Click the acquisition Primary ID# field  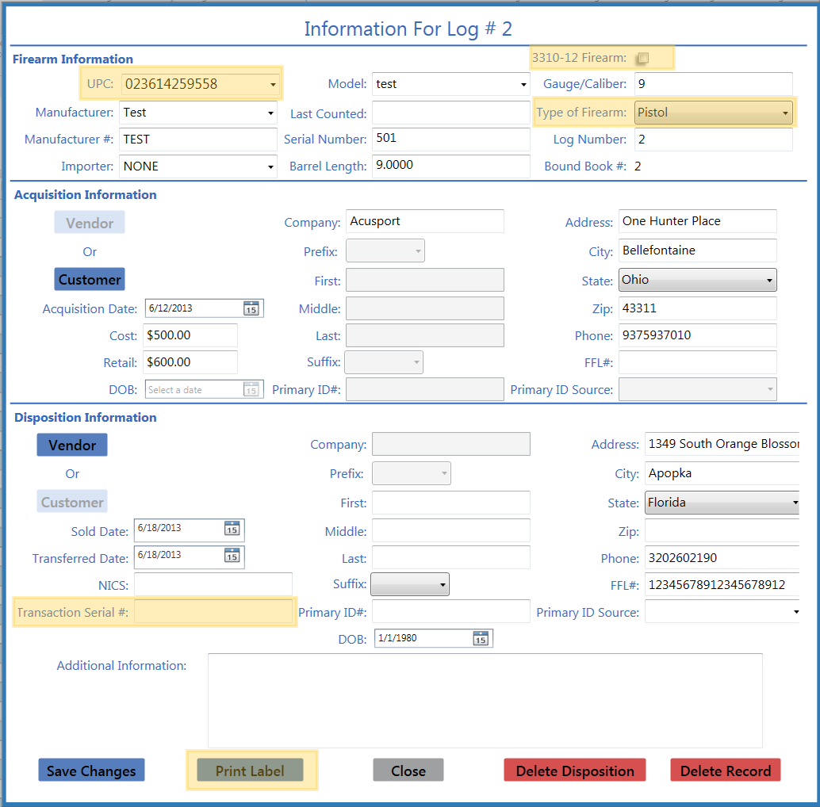[424, 389]
